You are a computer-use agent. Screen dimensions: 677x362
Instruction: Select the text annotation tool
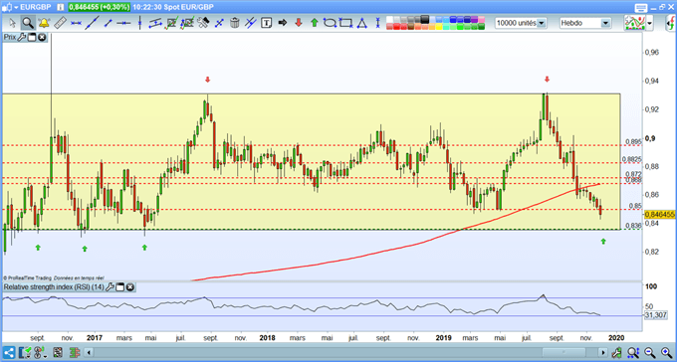[x=267, y=23]
